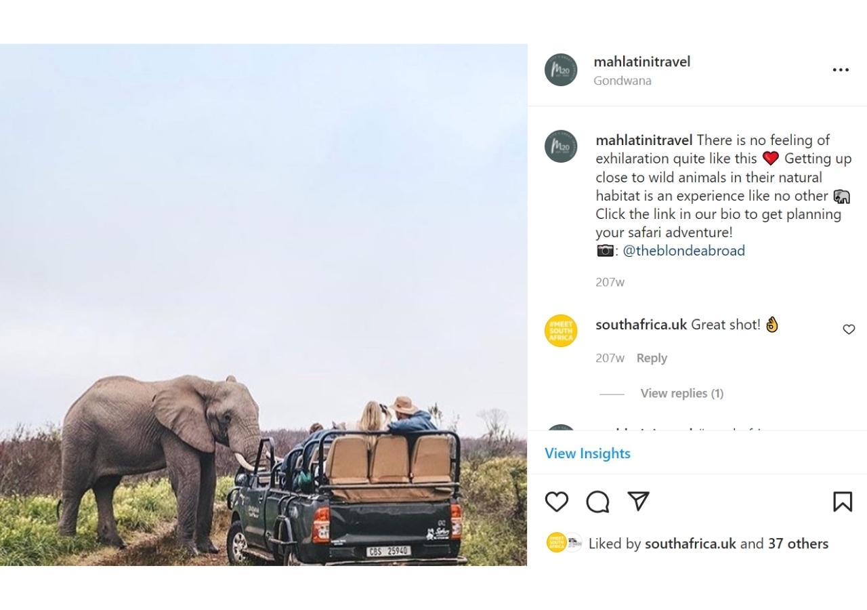Open the Gondwana location tag
The width and height of the screenshot is (867, 610).
click(622, 81)
